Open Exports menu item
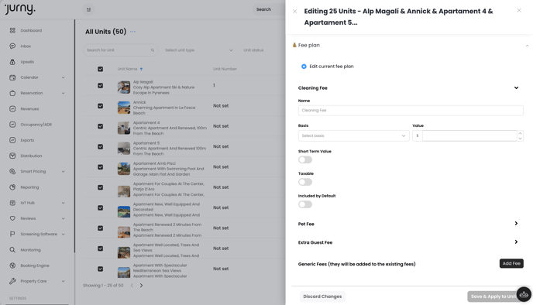 (x=27, y=140)
